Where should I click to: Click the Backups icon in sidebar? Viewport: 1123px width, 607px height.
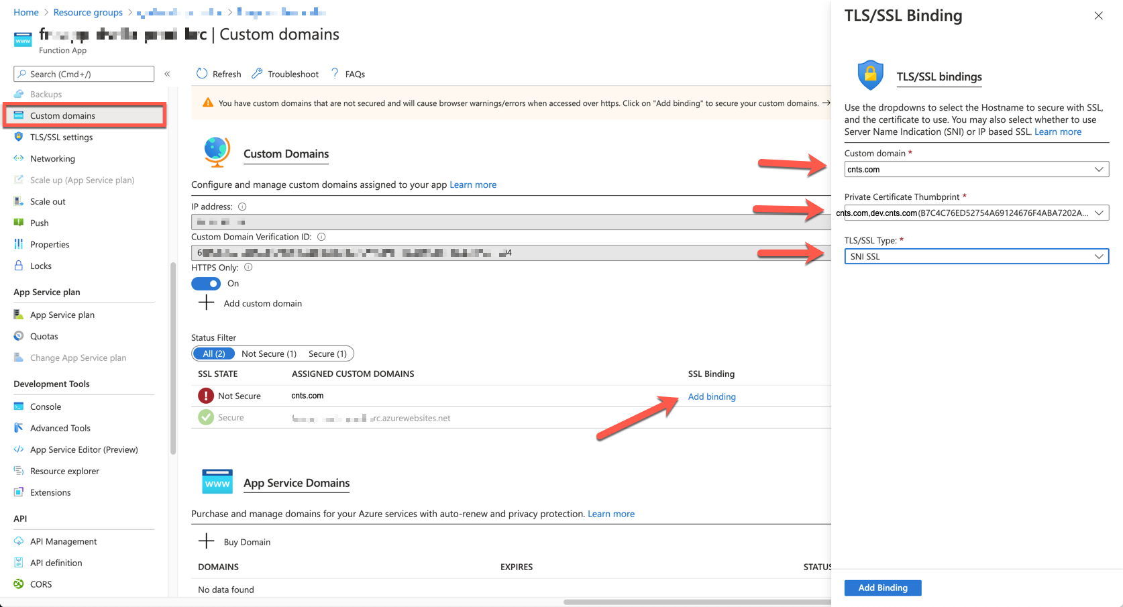19,94
